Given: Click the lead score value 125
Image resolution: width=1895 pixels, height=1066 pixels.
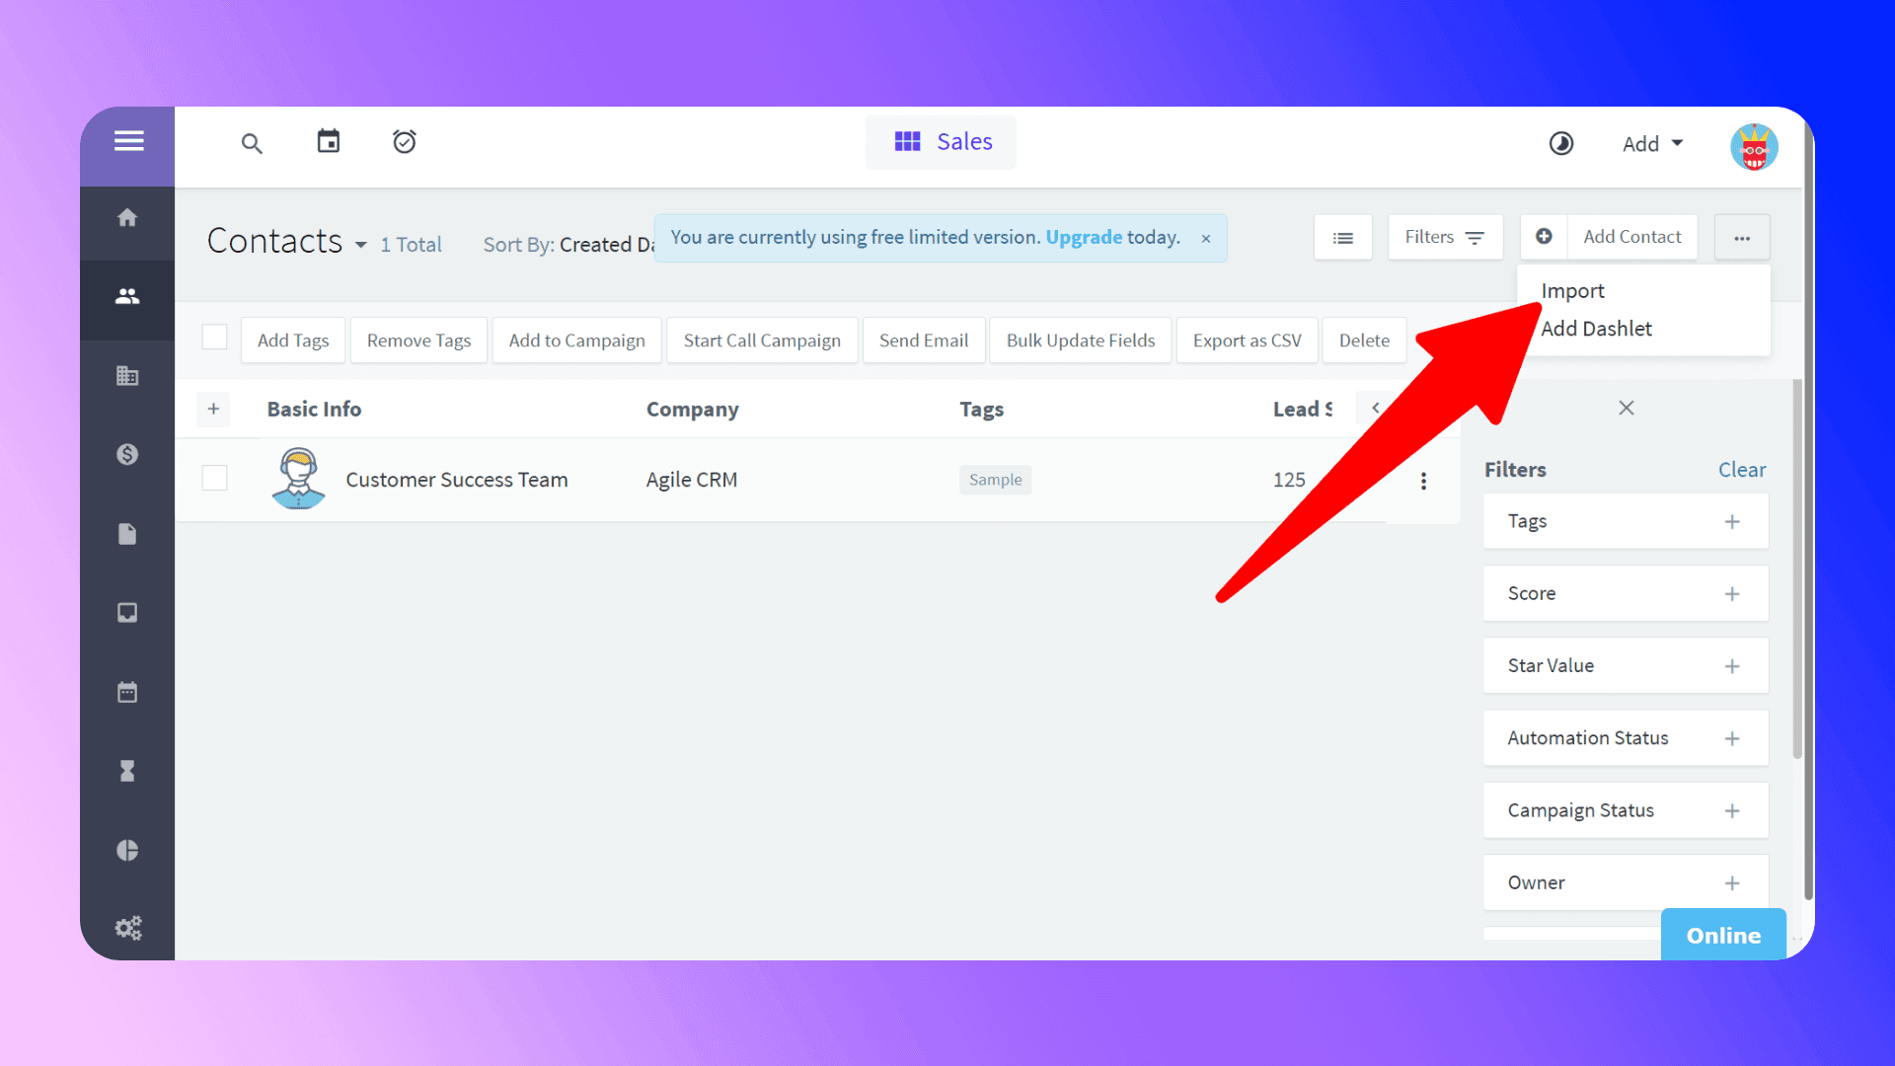Looking at the screenshot, I should pyautogui.click(x=1289, y=480).
